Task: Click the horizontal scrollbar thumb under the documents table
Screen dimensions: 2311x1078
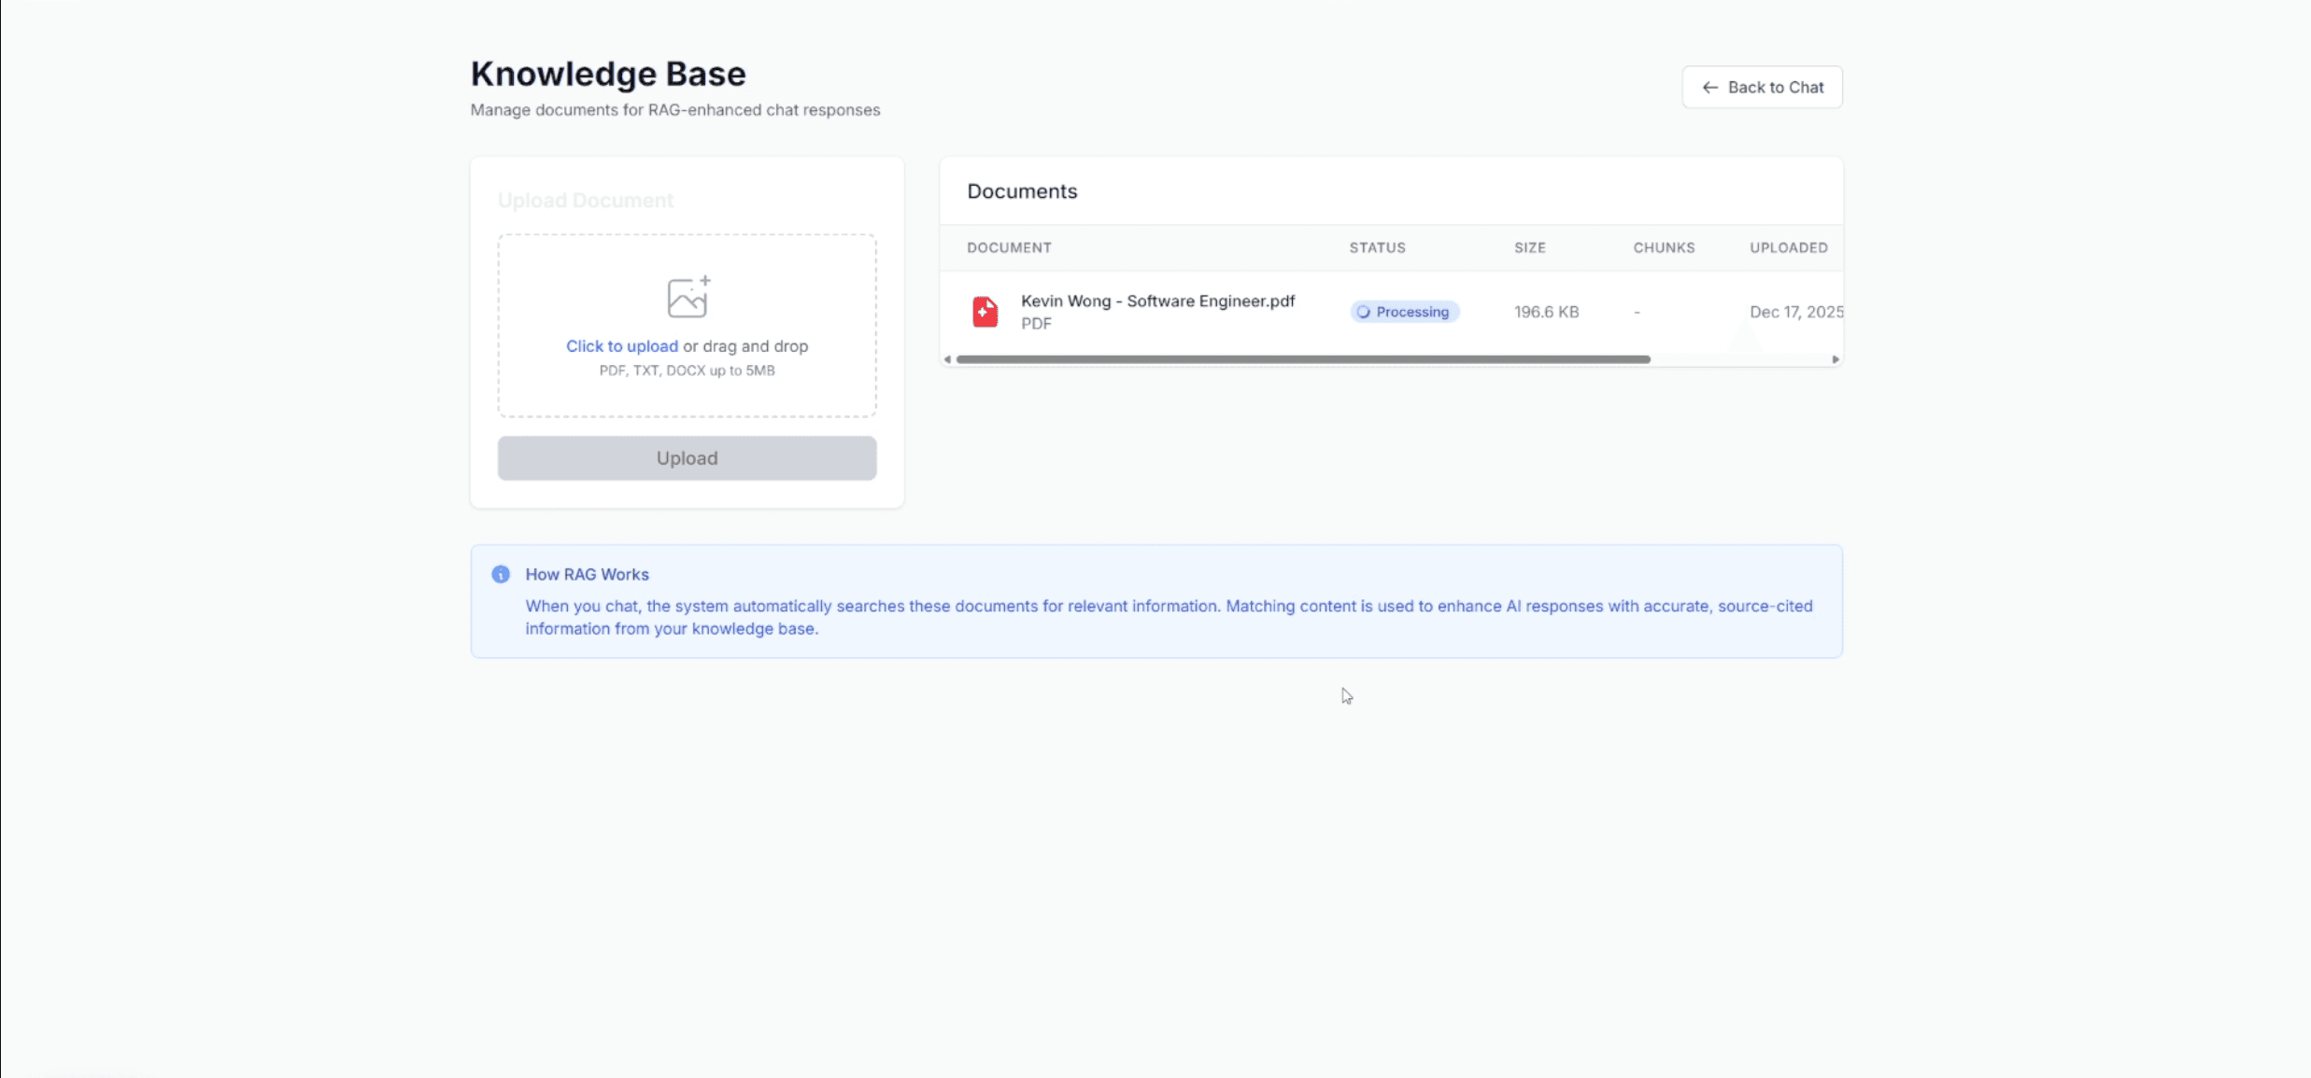Action: tap(1302, 359)
